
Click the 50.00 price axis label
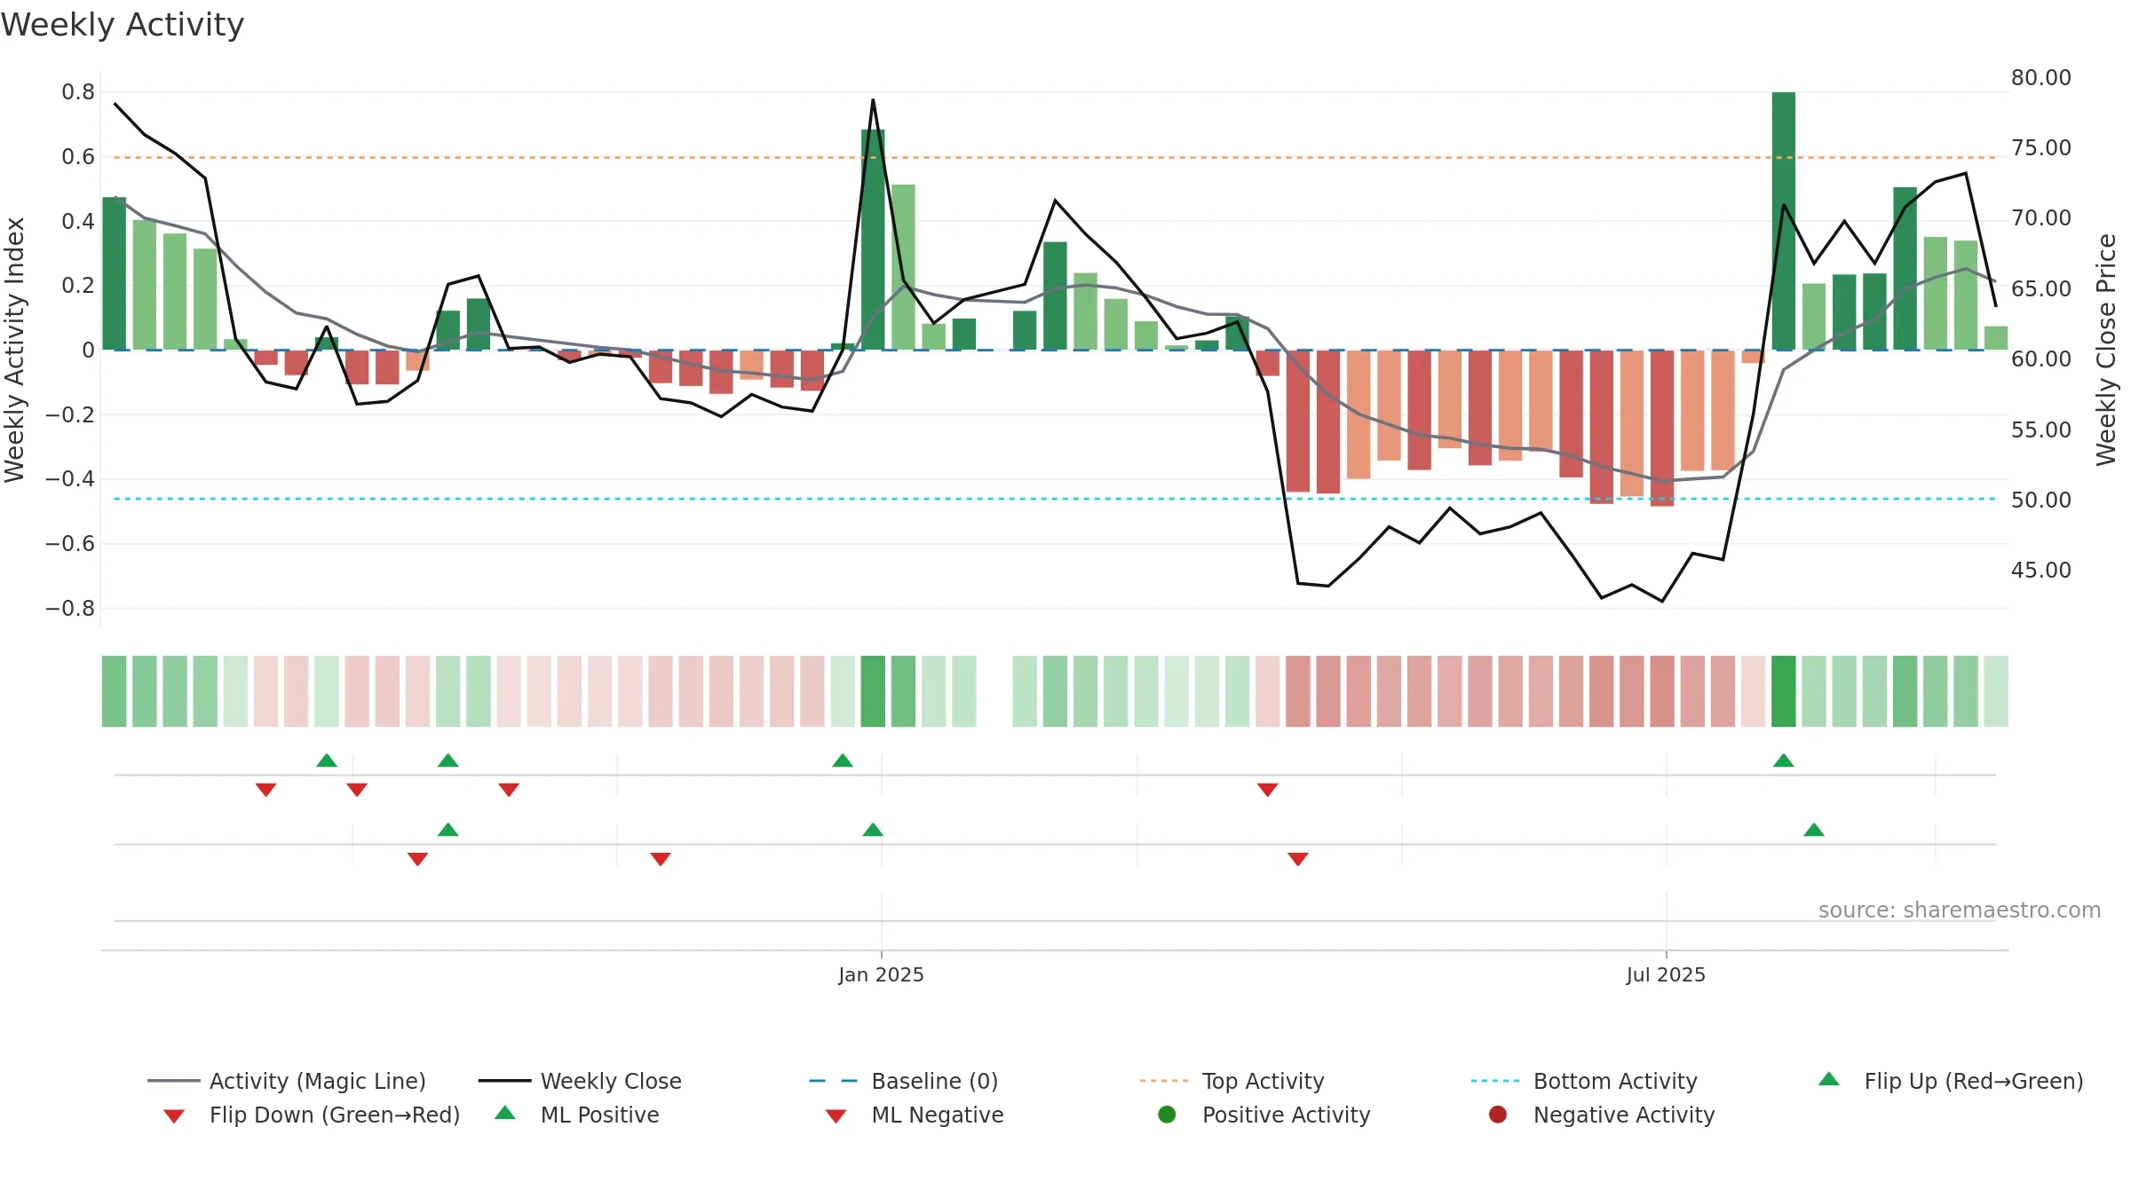[2040, 500]
